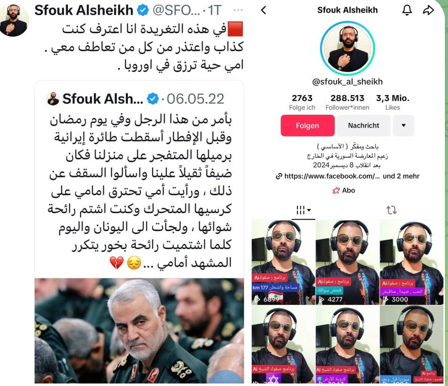The width and height of the screenshot is (448, 386).
Task: Open the Abo subscription icon
Action: pyautogui.click(x=336, y=191)
